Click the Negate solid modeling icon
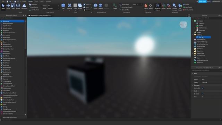 tap(101, 6)
